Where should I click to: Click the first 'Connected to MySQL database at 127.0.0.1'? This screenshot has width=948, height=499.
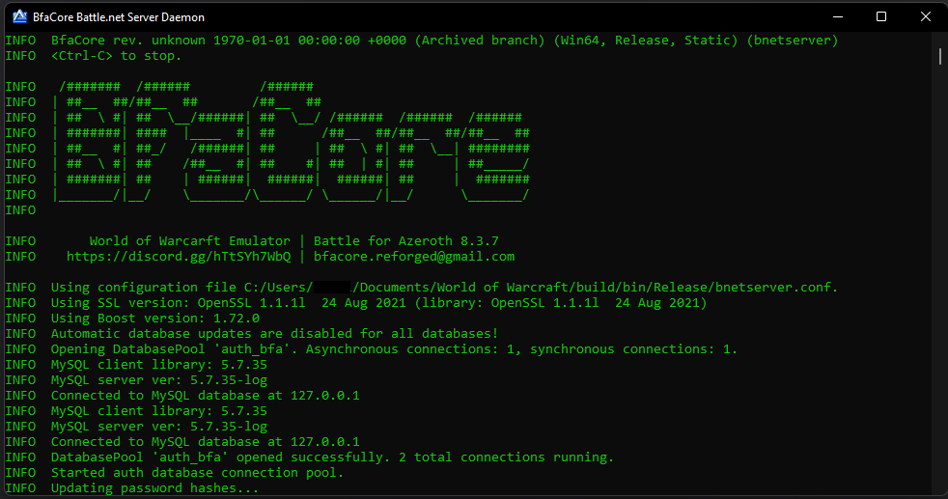205,395
